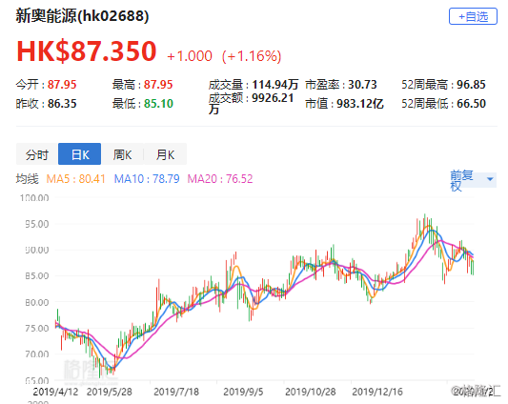508x404 pixels.
Task: Click 成交额 value 9926.21
Action: (273, 98)
